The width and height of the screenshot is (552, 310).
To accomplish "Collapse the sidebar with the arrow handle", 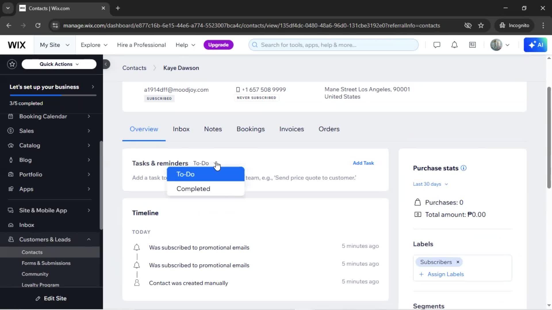I will (x=106, y=64).
